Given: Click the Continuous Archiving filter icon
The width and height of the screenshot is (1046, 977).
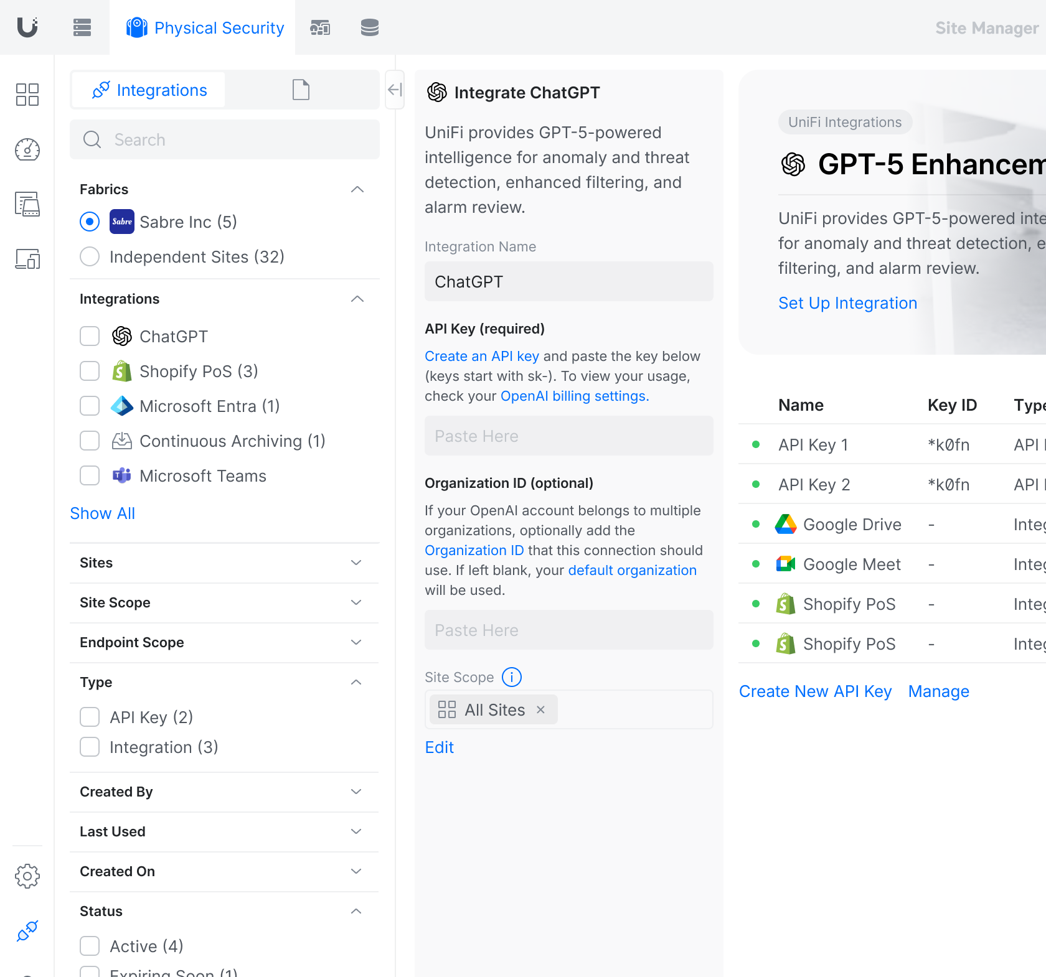Looking at the screenshot, I should tap(122, 441).
